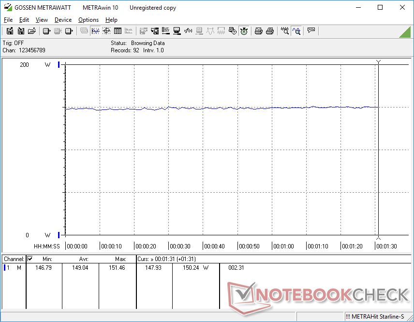Click the vertical cursor line top handle
The width and height of the screenshot is (414, 322).
[378, 61]
